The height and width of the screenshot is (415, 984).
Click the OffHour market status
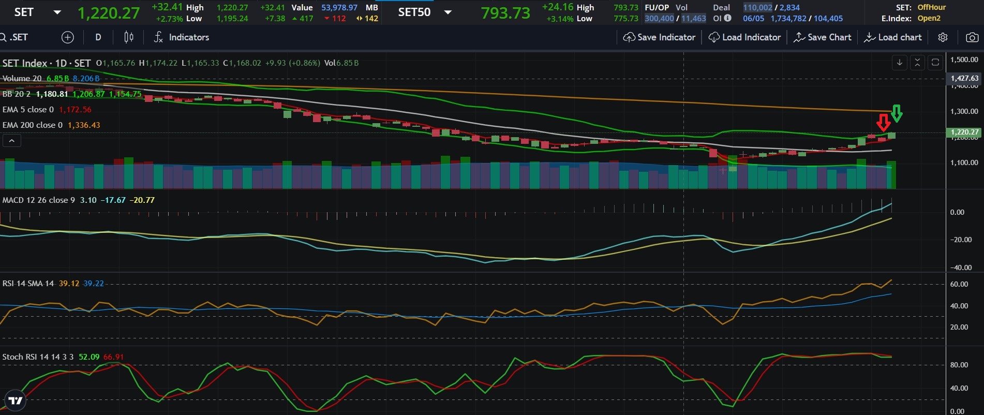click(x=931, y=7)
